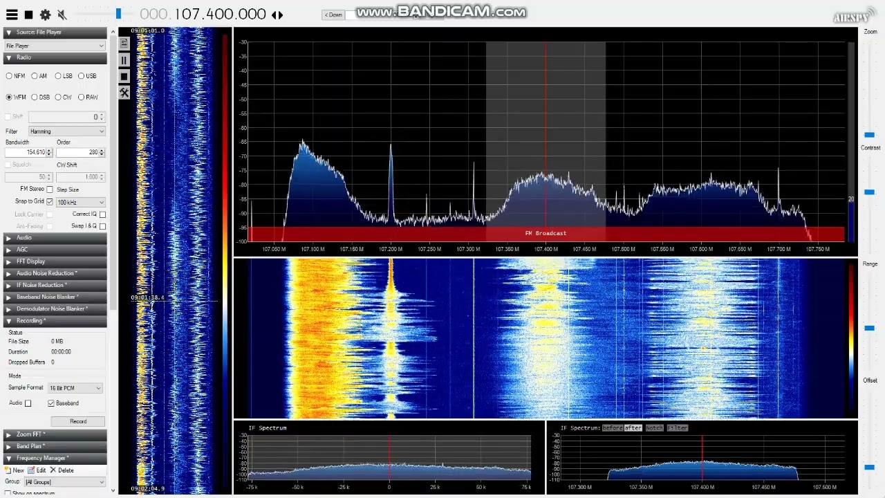Click the Zoom slider handle
Image resolution: width=885 pixels, height=498 pixels.
point(869,135)
